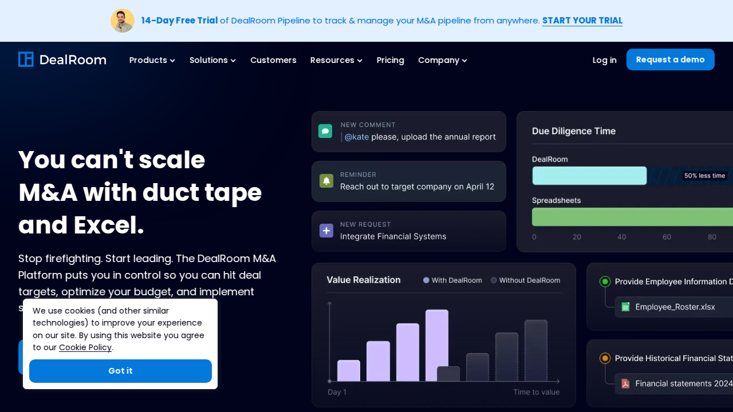Click the 'Provide Employee Information' task title
The height and width of the screenshot is (412, 733).
tap(674, 282)
